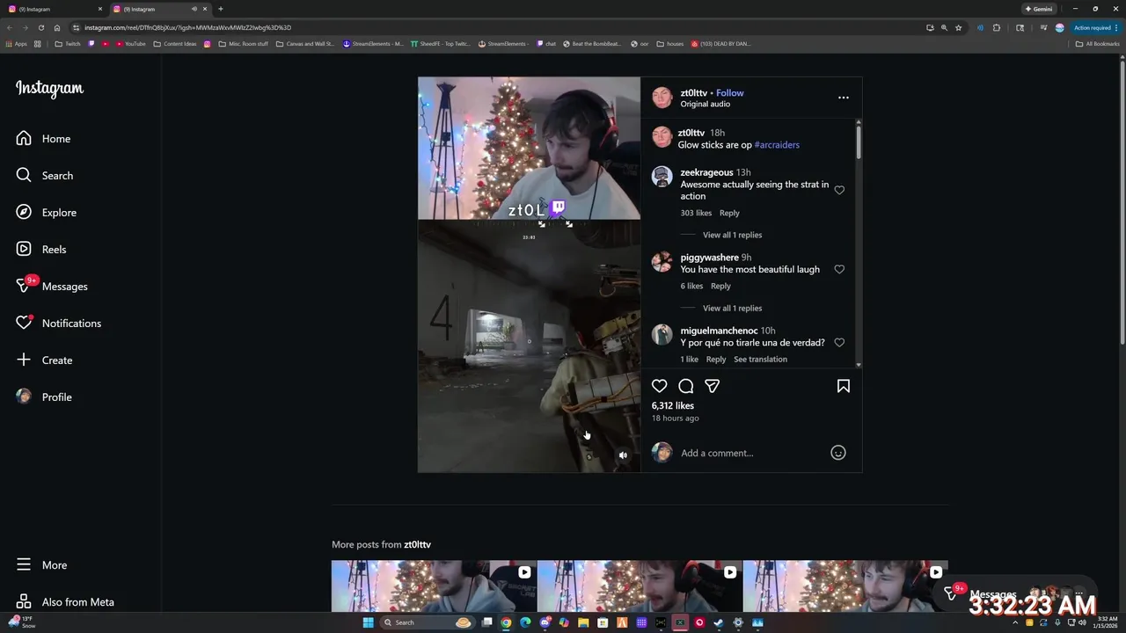Expand replies under zeekrageous's comment

733,235
